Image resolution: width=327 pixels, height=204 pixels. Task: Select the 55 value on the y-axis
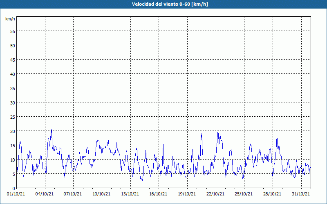tap(13, 31)
